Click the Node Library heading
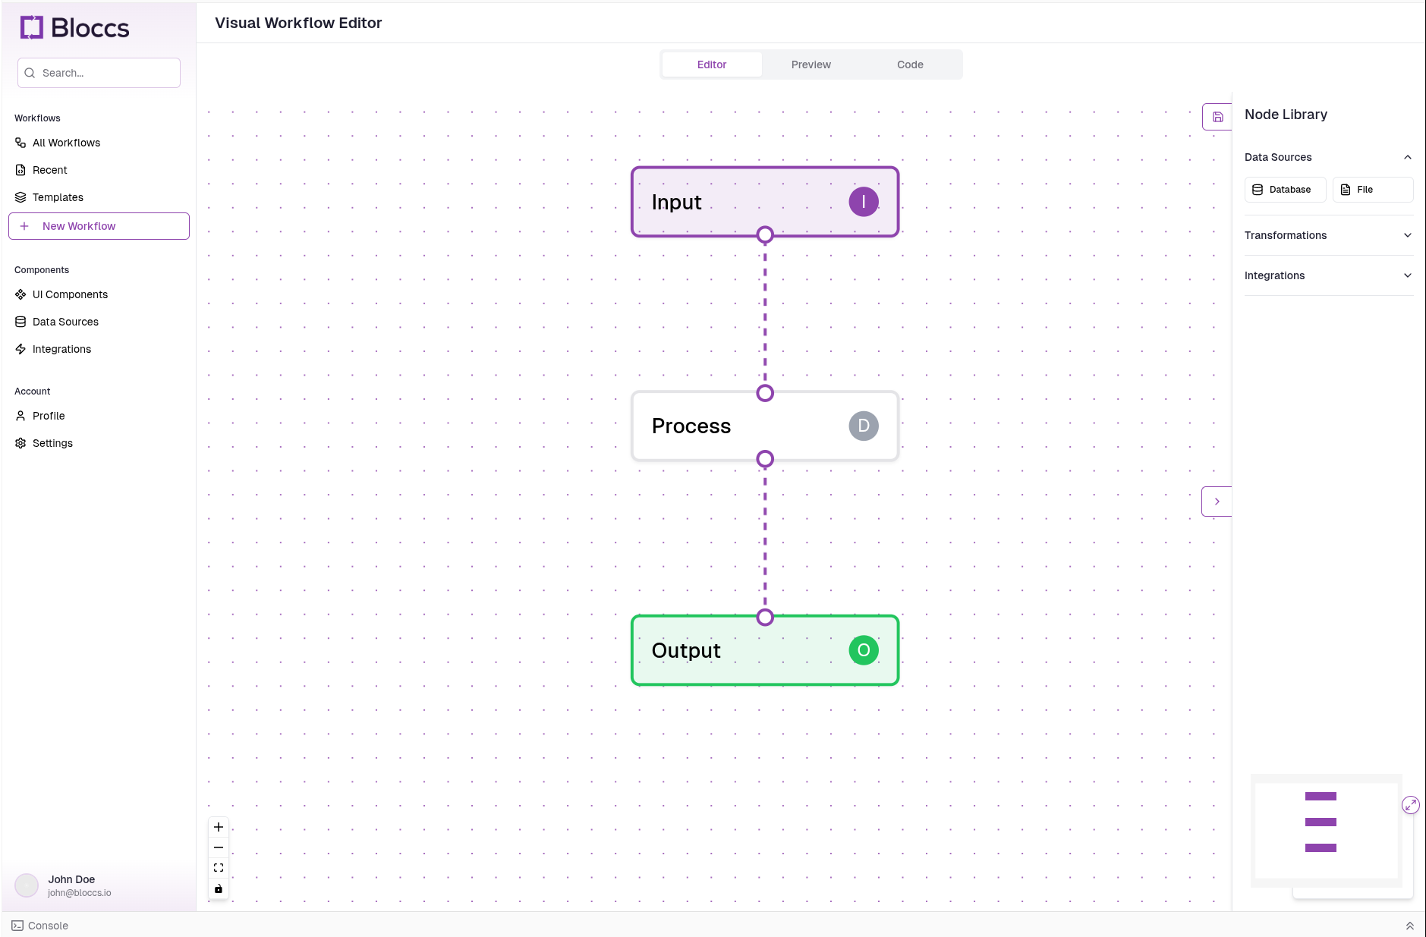The height and width of the screenshot is (937, 1426). (1286, 115)
